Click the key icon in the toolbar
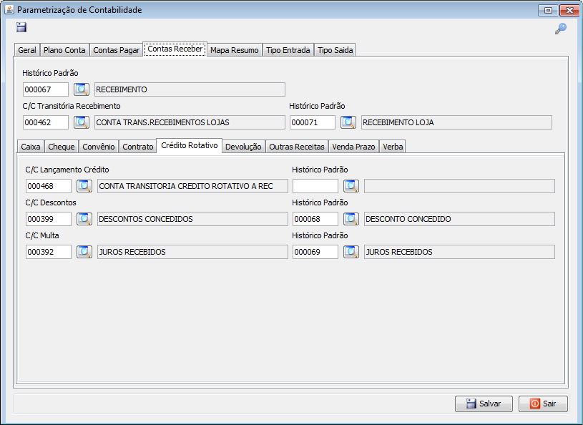Screen dimensions: 583x425 tap(560, 28)
